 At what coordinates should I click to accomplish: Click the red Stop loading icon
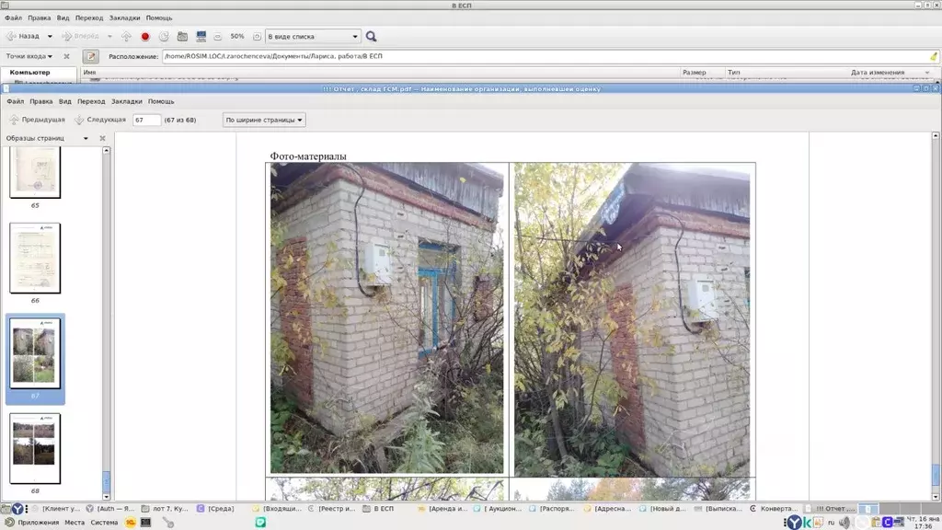tap(145, 37)
